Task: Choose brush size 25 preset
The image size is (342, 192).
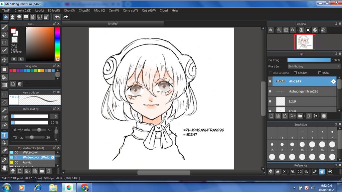Action: pos(312,146)
